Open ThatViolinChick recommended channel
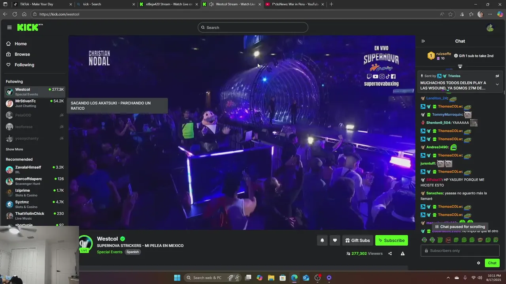This screenshot has width=506, height=284. tap(35, 216)
